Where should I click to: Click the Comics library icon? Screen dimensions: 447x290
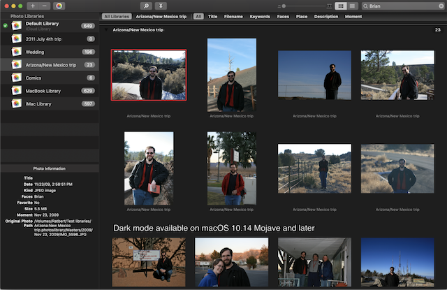16,77
